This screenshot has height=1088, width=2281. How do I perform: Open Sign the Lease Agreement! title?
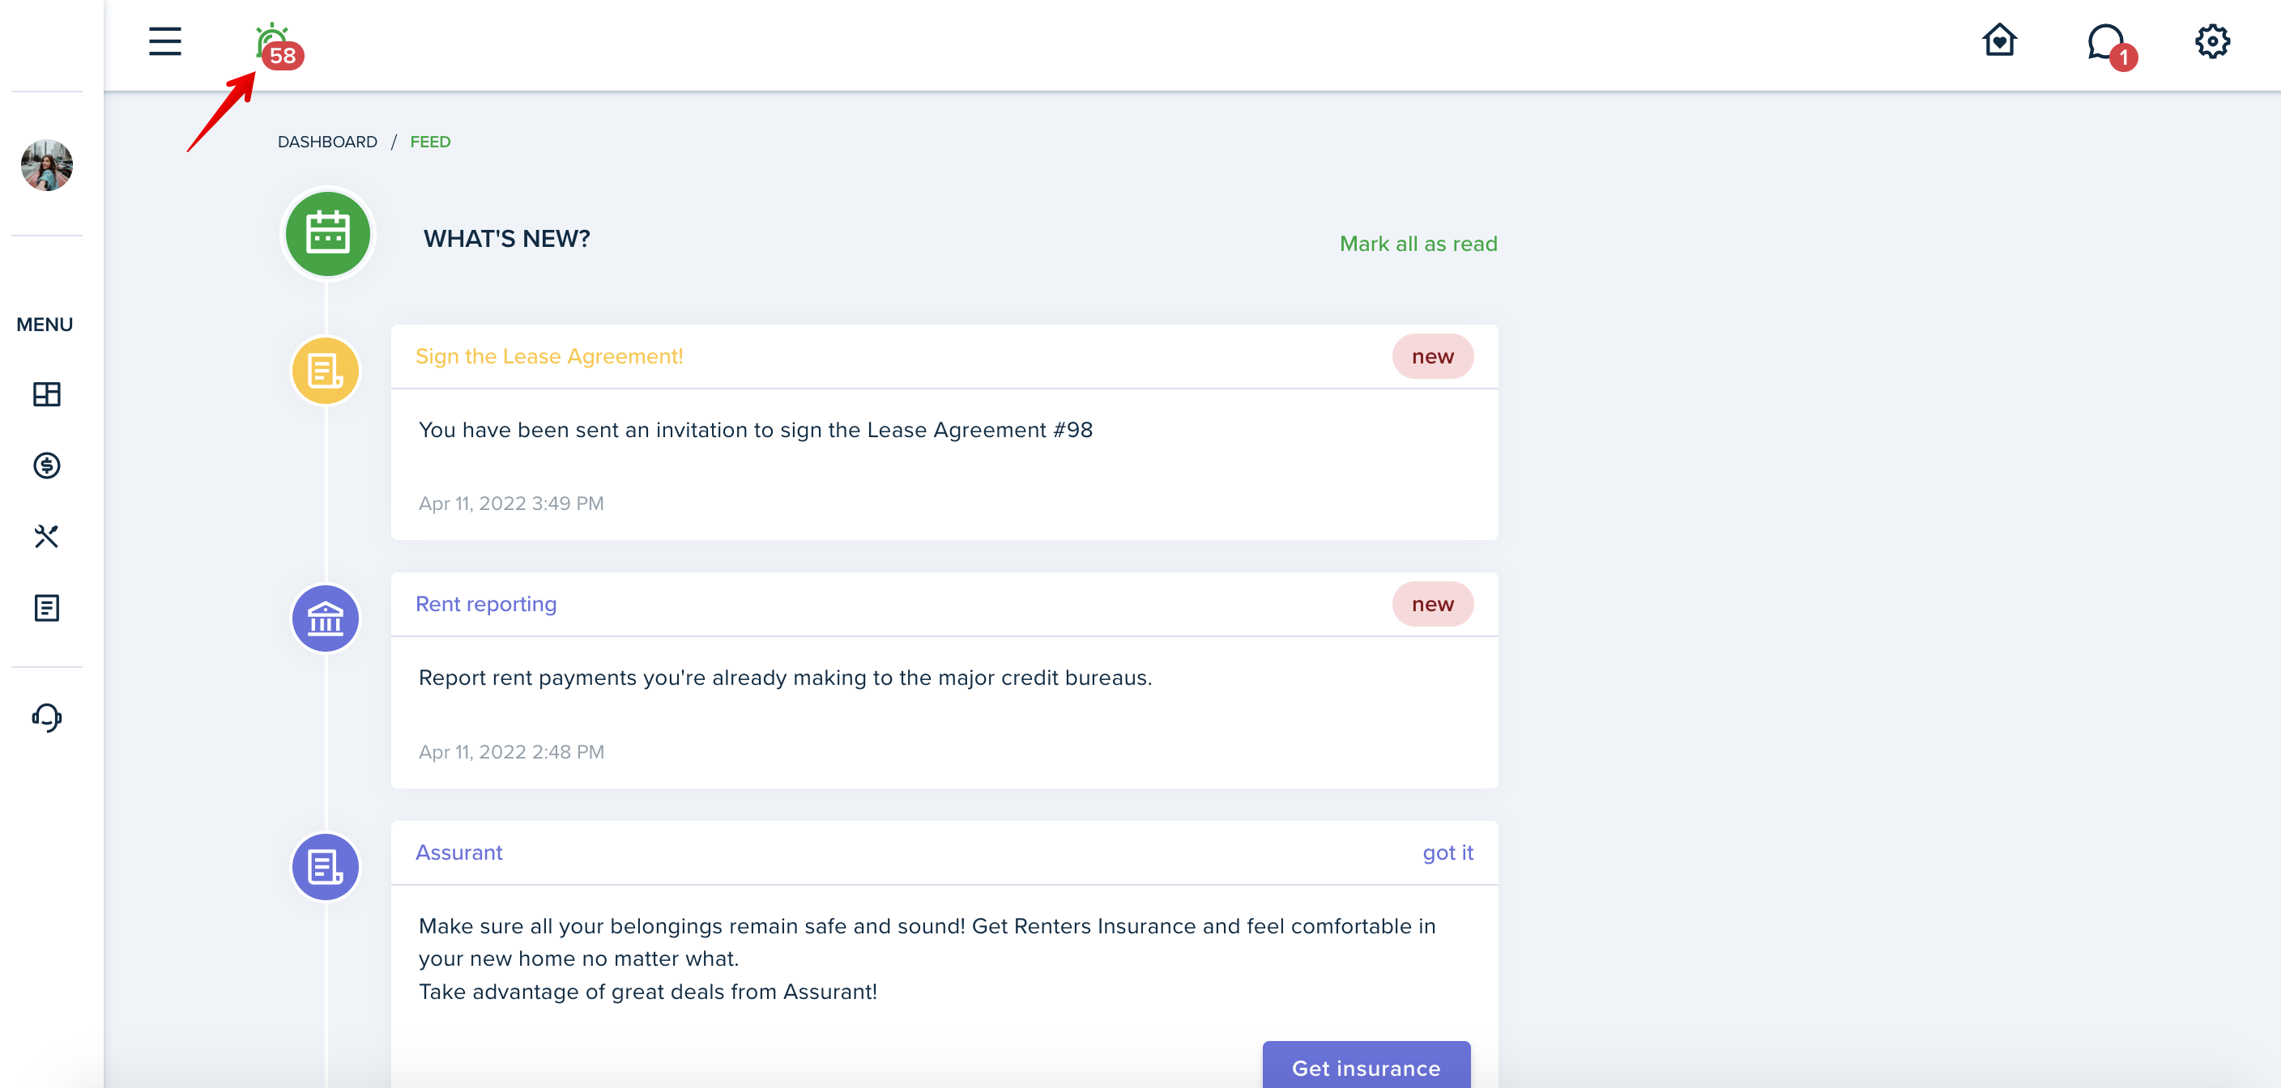(x=549, y=356)
